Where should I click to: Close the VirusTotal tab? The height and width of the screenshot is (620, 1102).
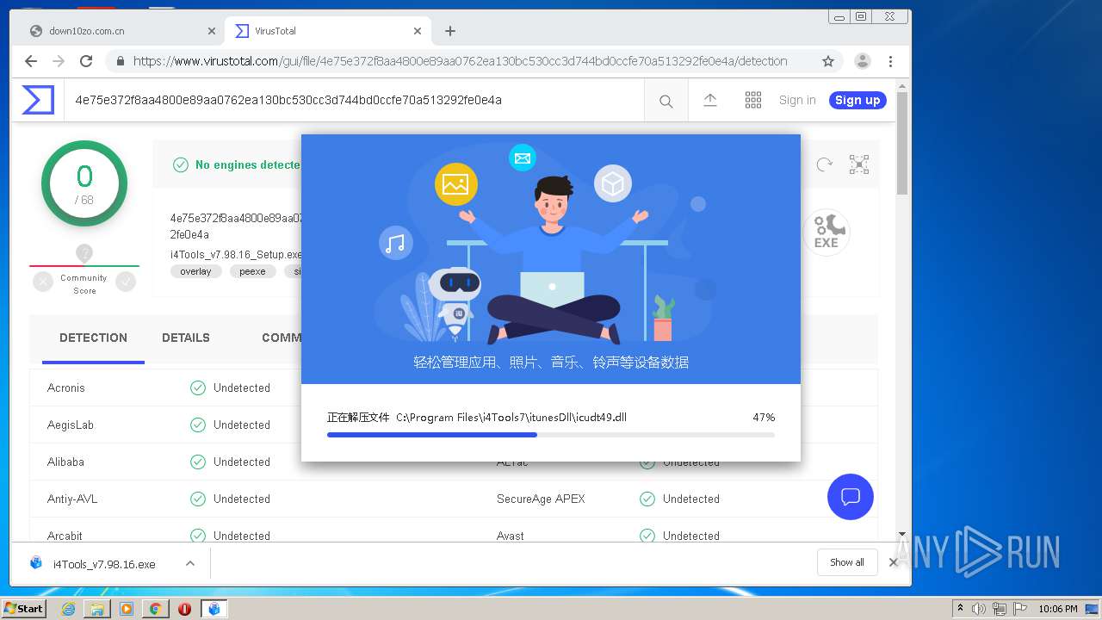pos(418,31)
